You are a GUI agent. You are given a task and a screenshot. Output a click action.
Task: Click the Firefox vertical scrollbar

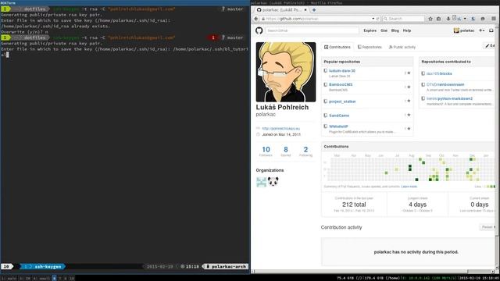click(498, 147)
